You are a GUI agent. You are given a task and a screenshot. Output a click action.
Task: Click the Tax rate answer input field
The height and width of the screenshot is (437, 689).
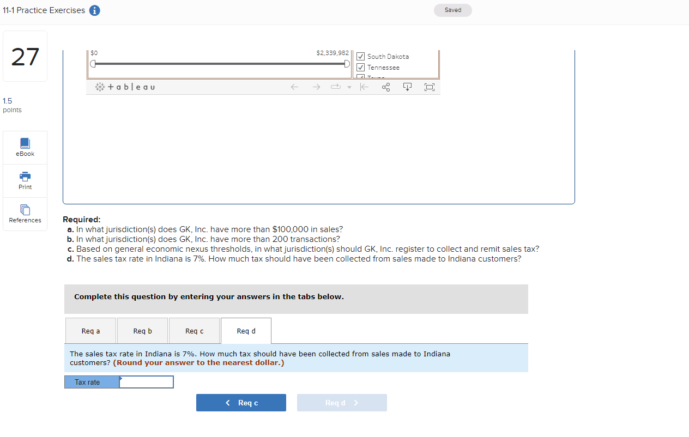[146, 382]
